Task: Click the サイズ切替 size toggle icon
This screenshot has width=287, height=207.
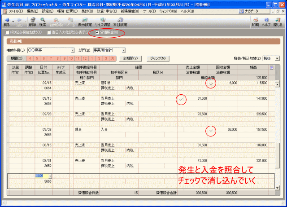Action: click(x=103, y=22)
